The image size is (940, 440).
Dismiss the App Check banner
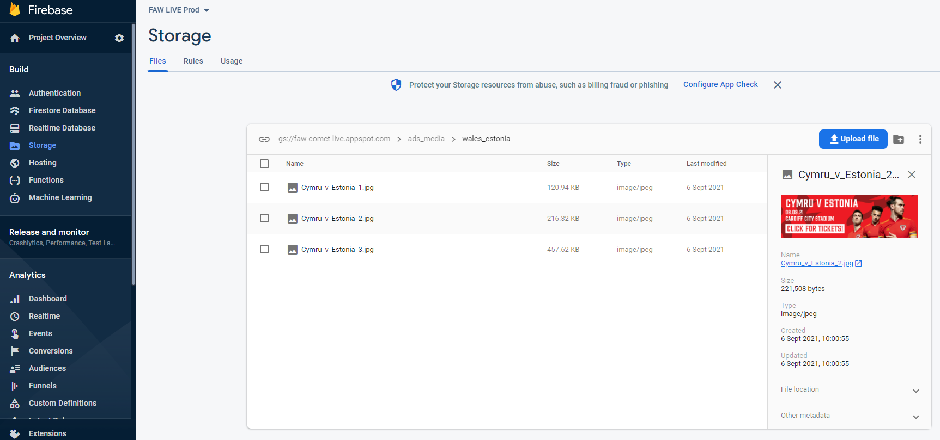tap(778, 85)
